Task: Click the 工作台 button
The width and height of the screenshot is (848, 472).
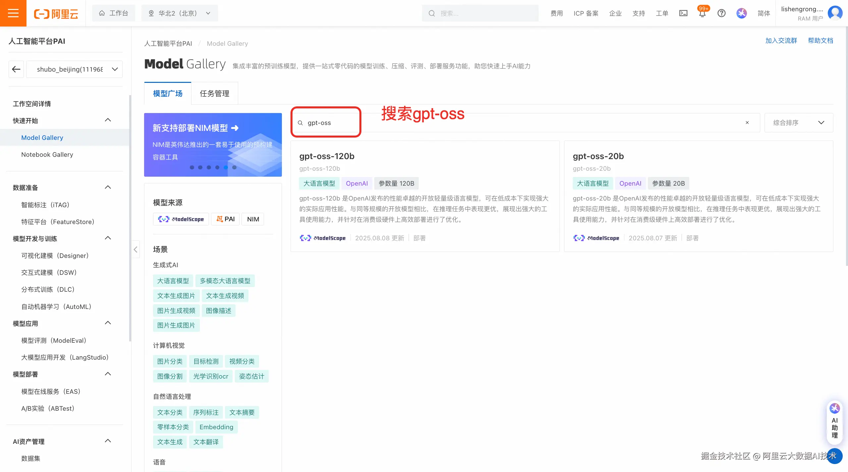Action: point(114,13)
